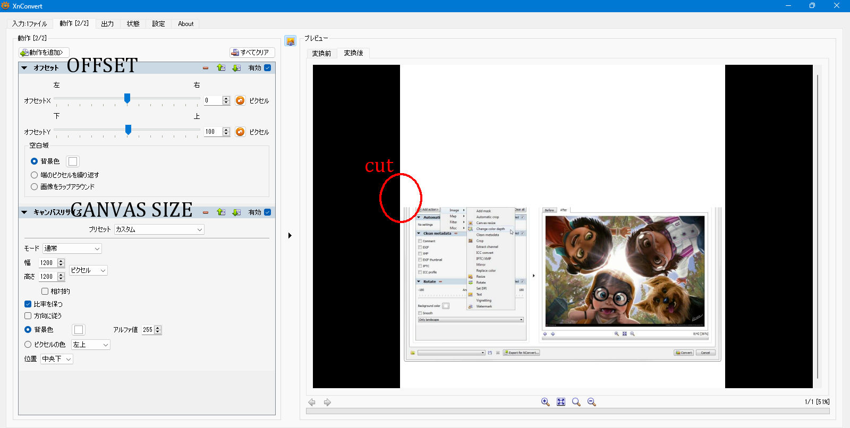Go to the next preview image arrow

pos(327,403)
